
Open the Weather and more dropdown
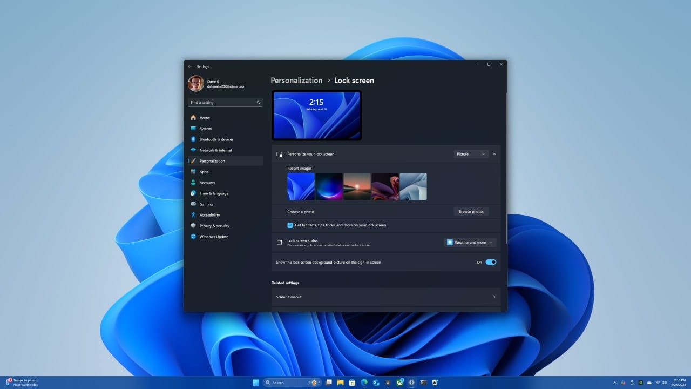pos(469,242)
